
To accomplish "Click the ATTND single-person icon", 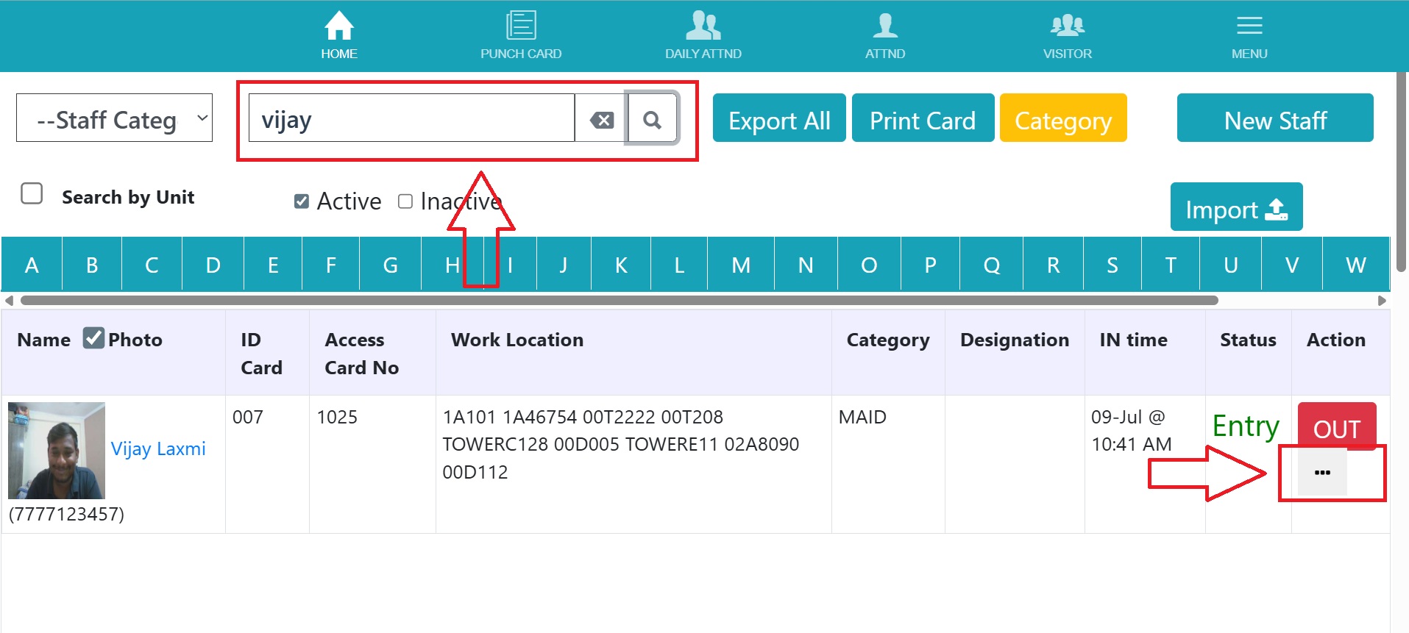I will [x=884, y=26].
